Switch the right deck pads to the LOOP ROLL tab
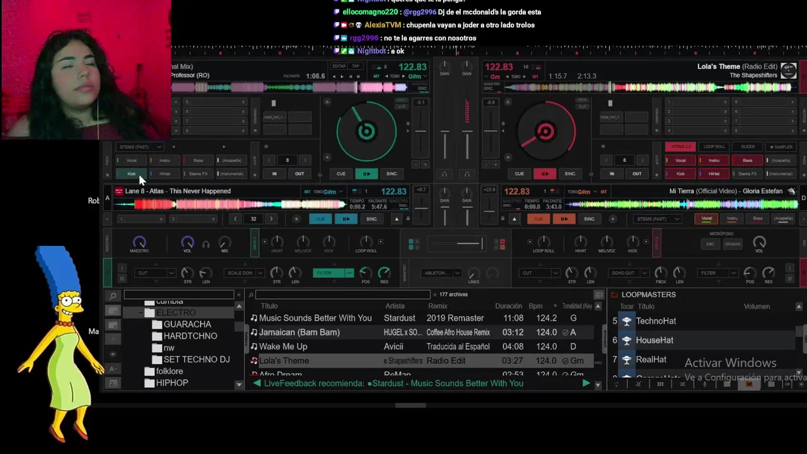Screen dimensions: 807x454 click(714, 146)
